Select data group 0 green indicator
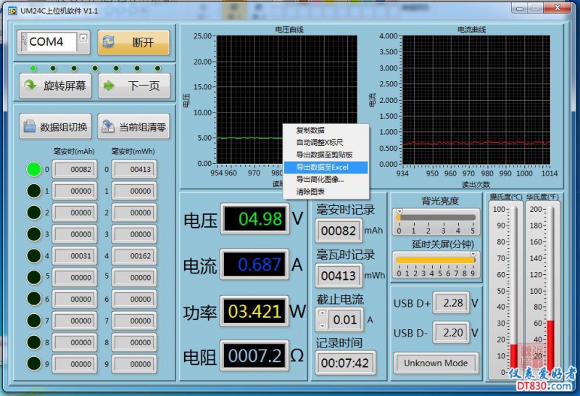580x396 pixels. coord(34,169)
